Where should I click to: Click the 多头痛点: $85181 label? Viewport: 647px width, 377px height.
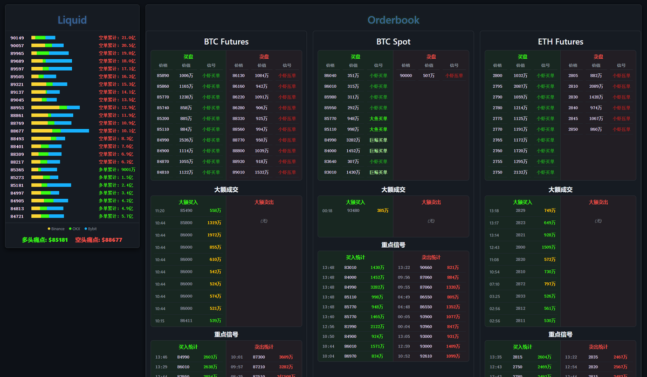(45, 240)
